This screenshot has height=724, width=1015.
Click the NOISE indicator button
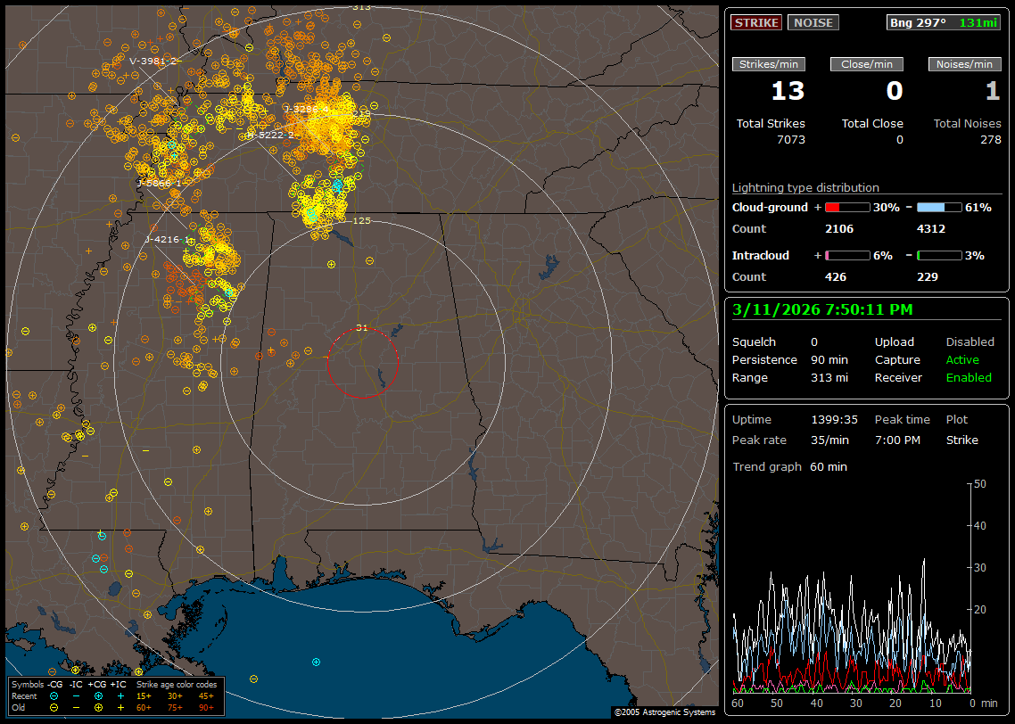click(813, 22)
